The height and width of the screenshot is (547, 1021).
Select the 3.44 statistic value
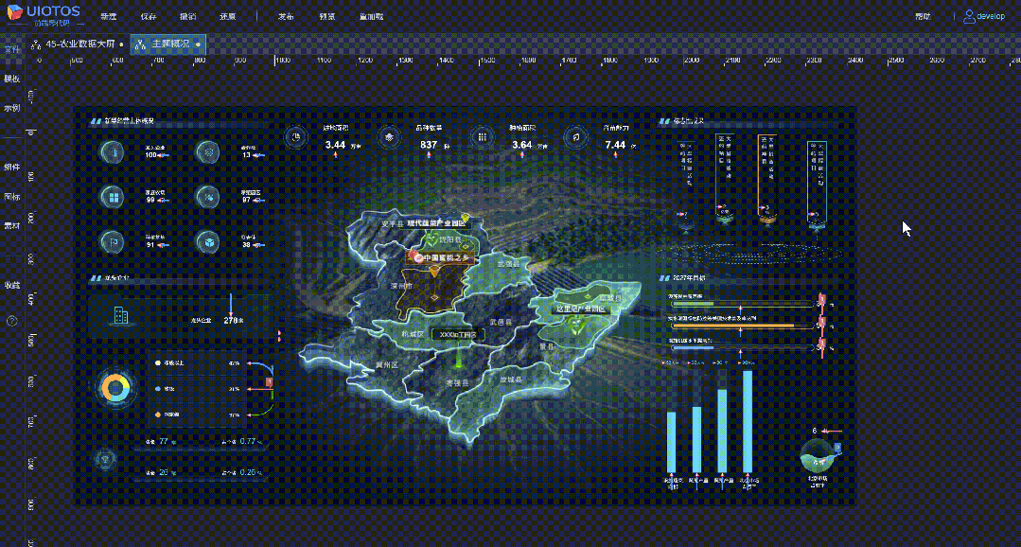(x=335, y=145)
